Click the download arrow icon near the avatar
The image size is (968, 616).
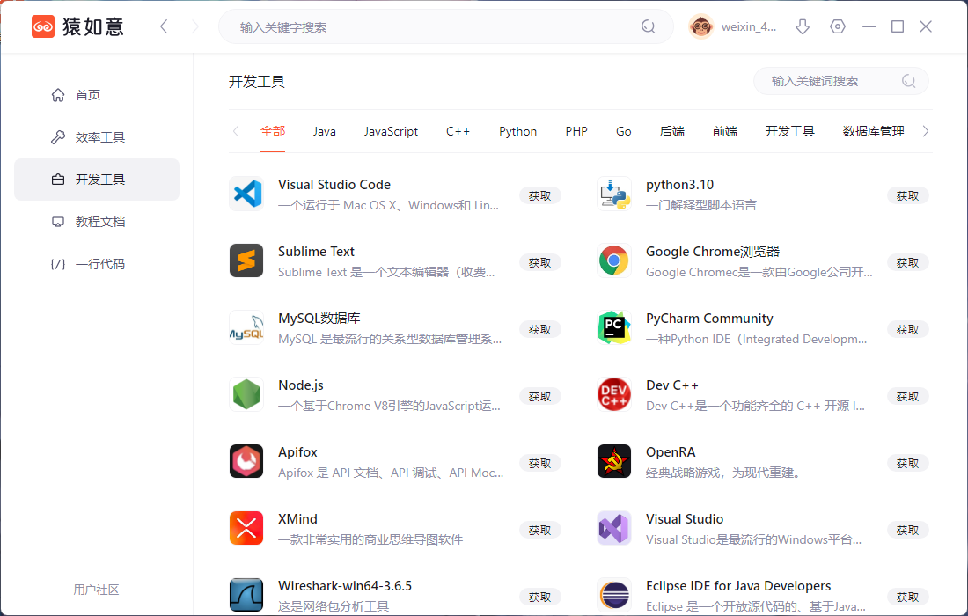coord(802,26)
